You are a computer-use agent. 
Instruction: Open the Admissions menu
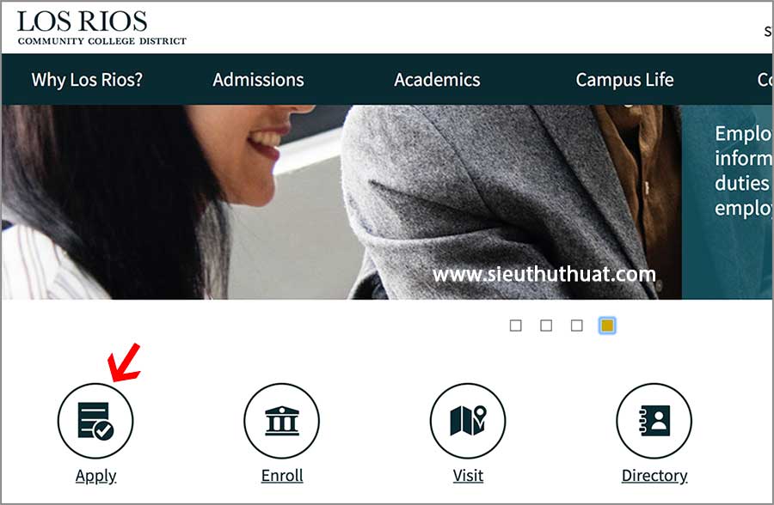(258, 79)
